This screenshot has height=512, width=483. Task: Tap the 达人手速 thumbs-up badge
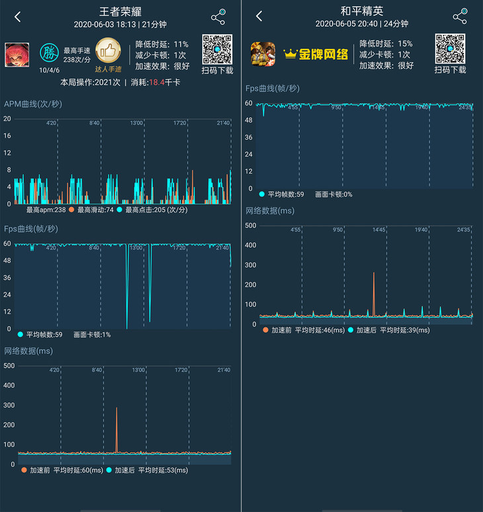coord(107,50)
